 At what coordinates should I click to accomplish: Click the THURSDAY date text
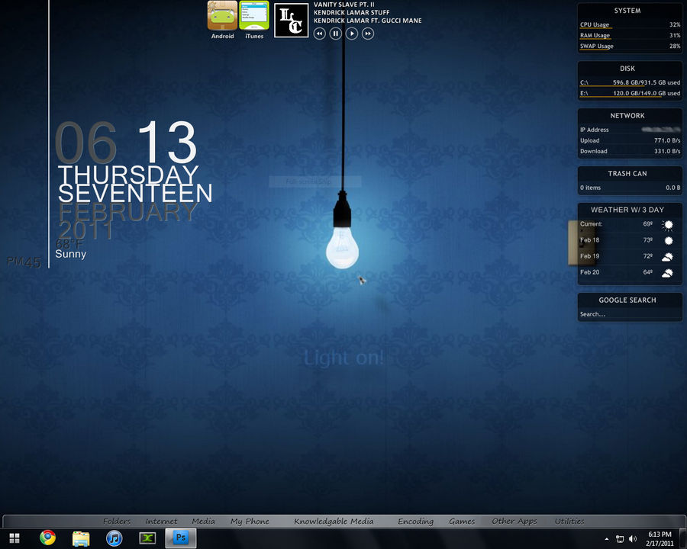point(128,174)
